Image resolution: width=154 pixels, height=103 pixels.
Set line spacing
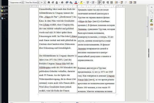pyautogui.click(x=116, y=2)
